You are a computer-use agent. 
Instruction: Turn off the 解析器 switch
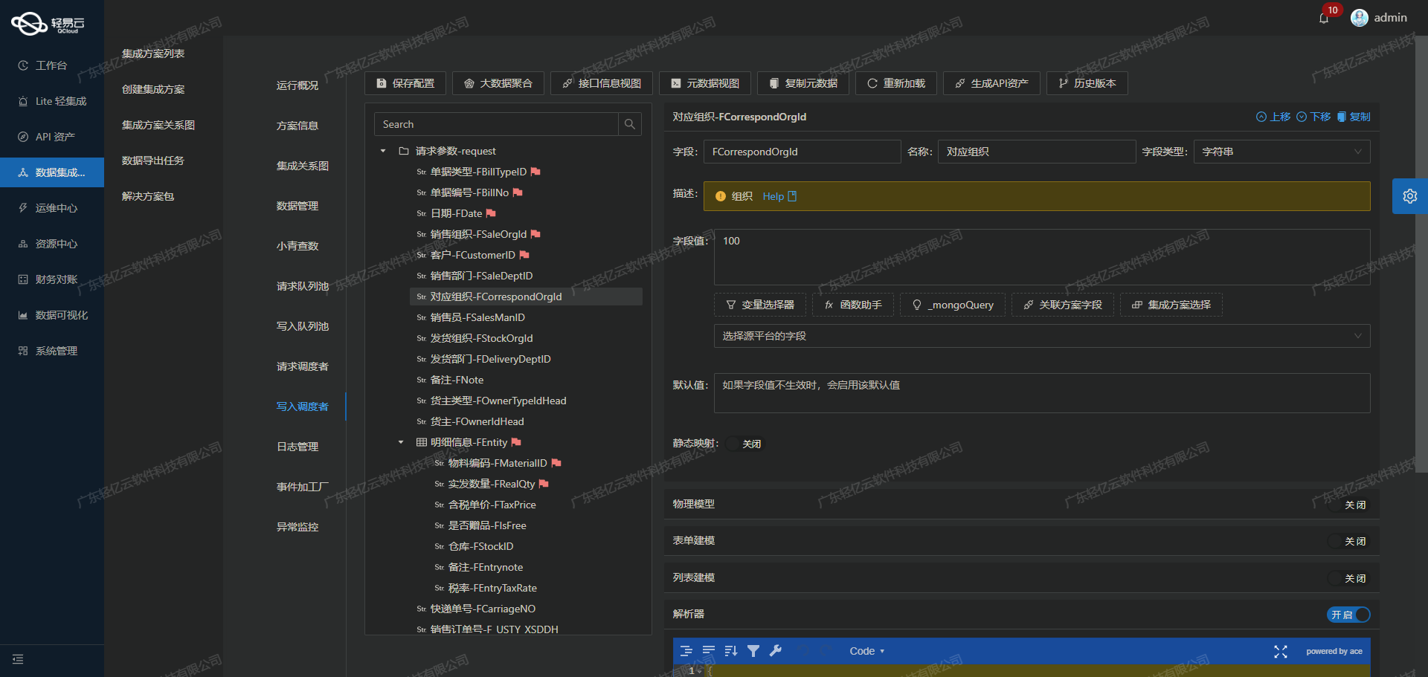(1349, 615)
